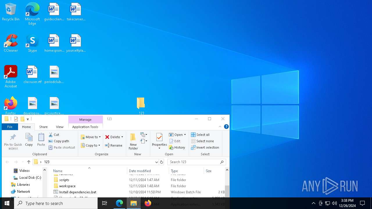Select the 123 folder on desktop
372x209 pixels.
tap(141, 106)
